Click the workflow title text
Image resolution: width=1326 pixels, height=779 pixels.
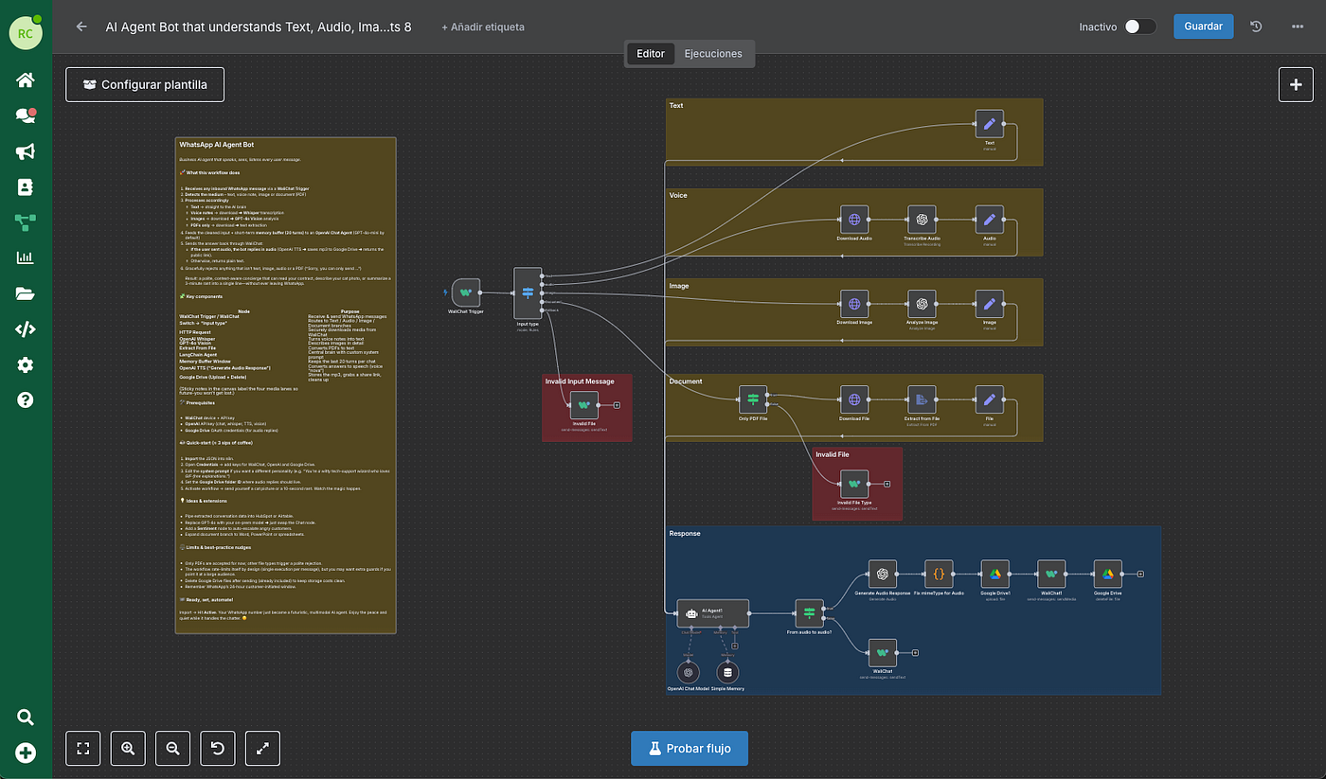coord(259,27)
